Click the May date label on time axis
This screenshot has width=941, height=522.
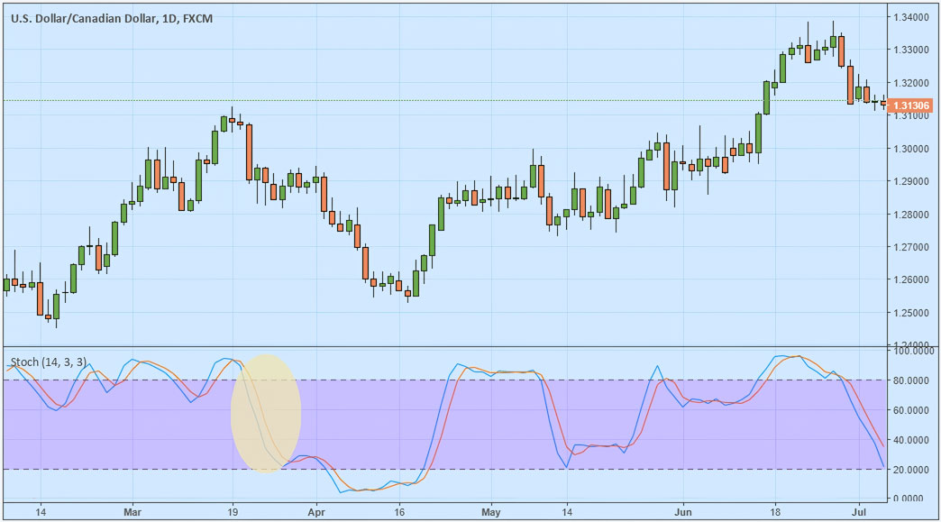point(491,512)
